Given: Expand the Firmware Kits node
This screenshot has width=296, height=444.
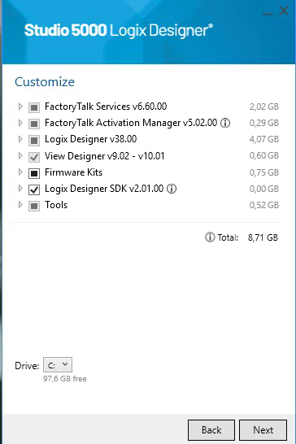Looking at the screenshot, I should [x=20, y=172].
